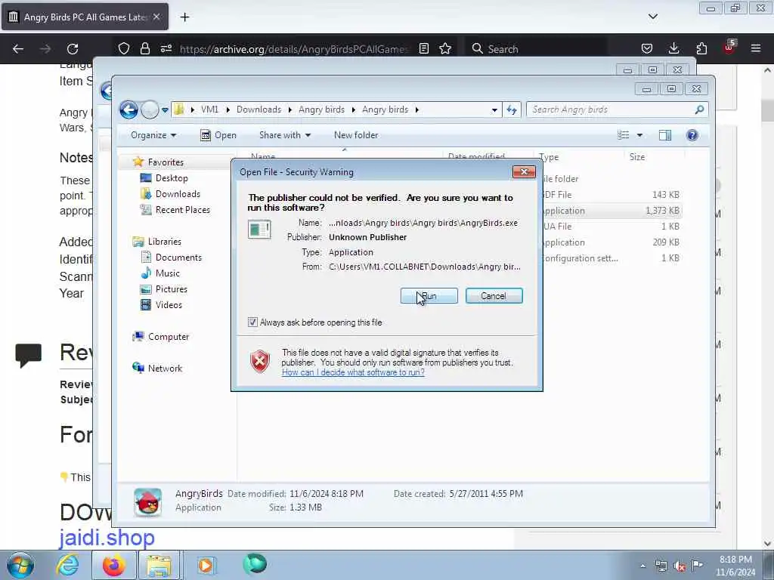Click the site padlock icon

pos(144,49)
